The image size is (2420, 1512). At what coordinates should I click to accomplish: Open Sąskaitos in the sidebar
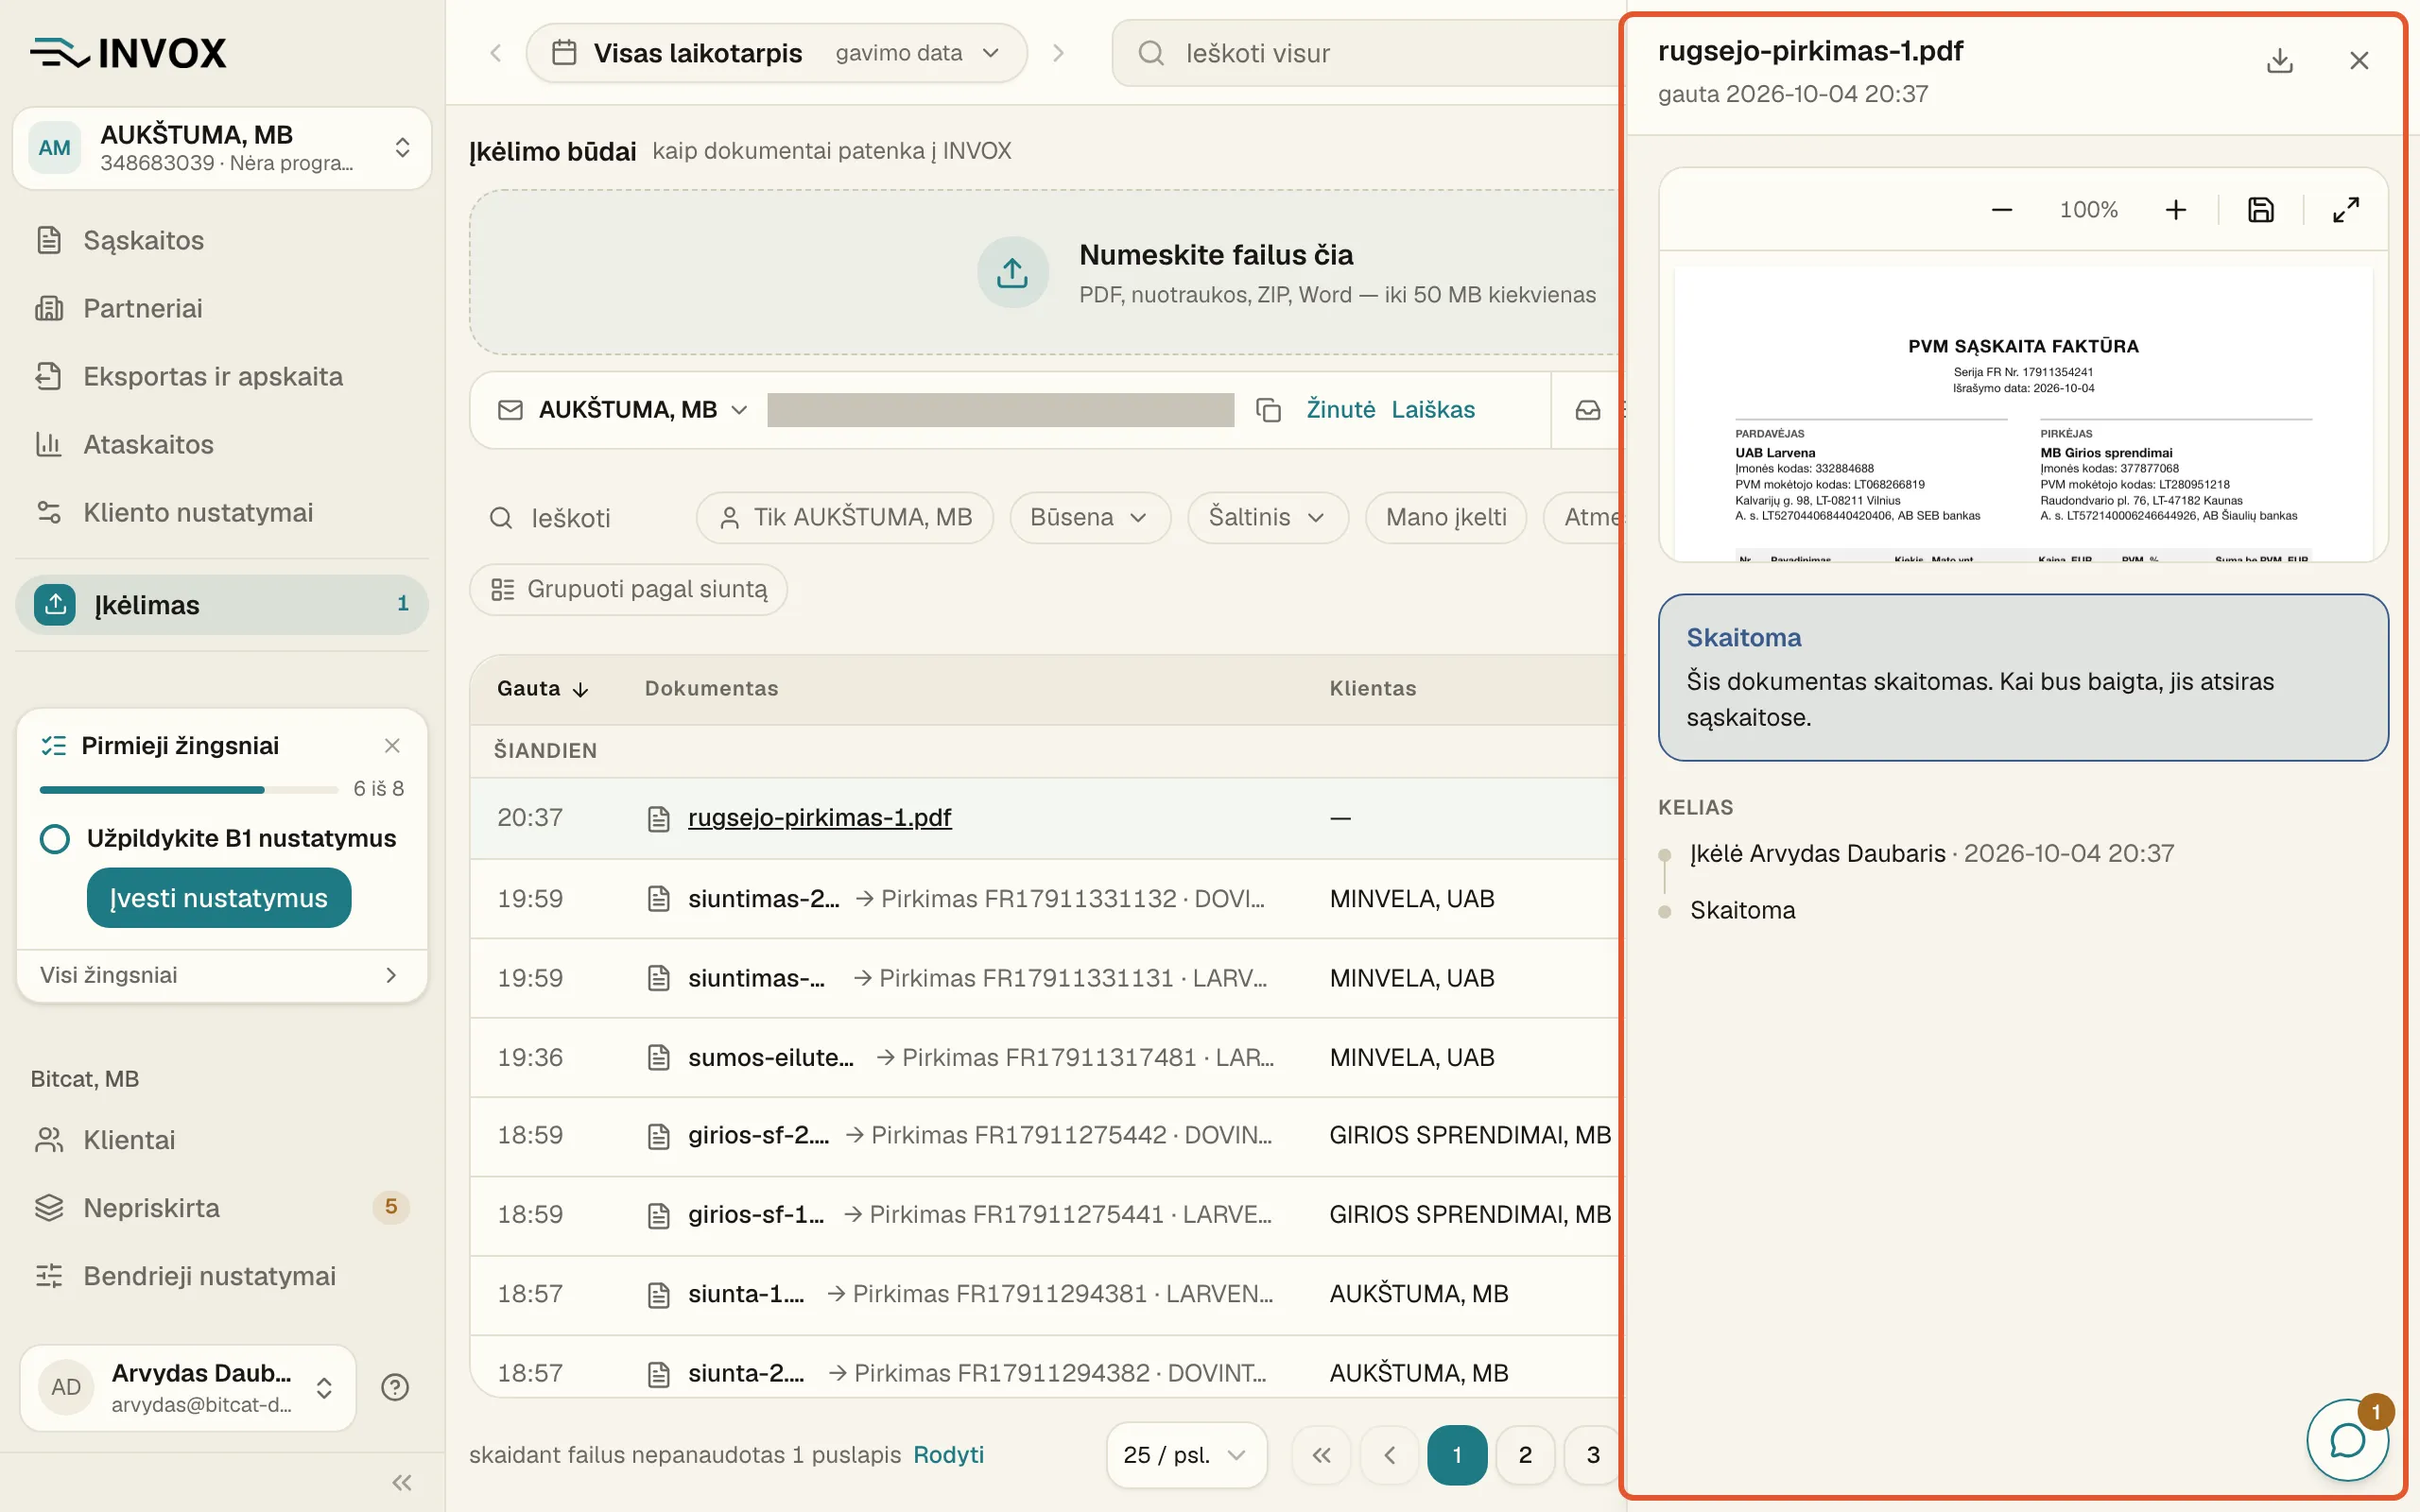tap(221, 240)
